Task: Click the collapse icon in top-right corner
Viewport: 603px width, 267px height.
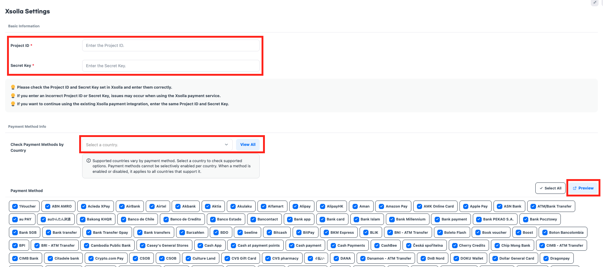Action: click(594, 3)
